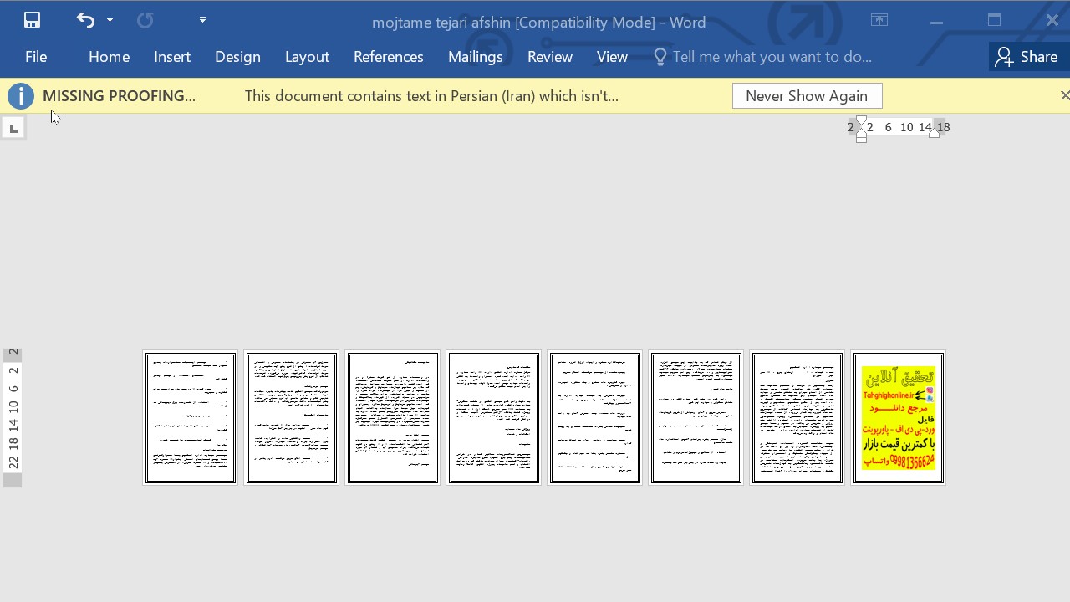Screen dimensions: 1070x602
Task: Open Ribbon Display Options icon
Action: point(879,21)
